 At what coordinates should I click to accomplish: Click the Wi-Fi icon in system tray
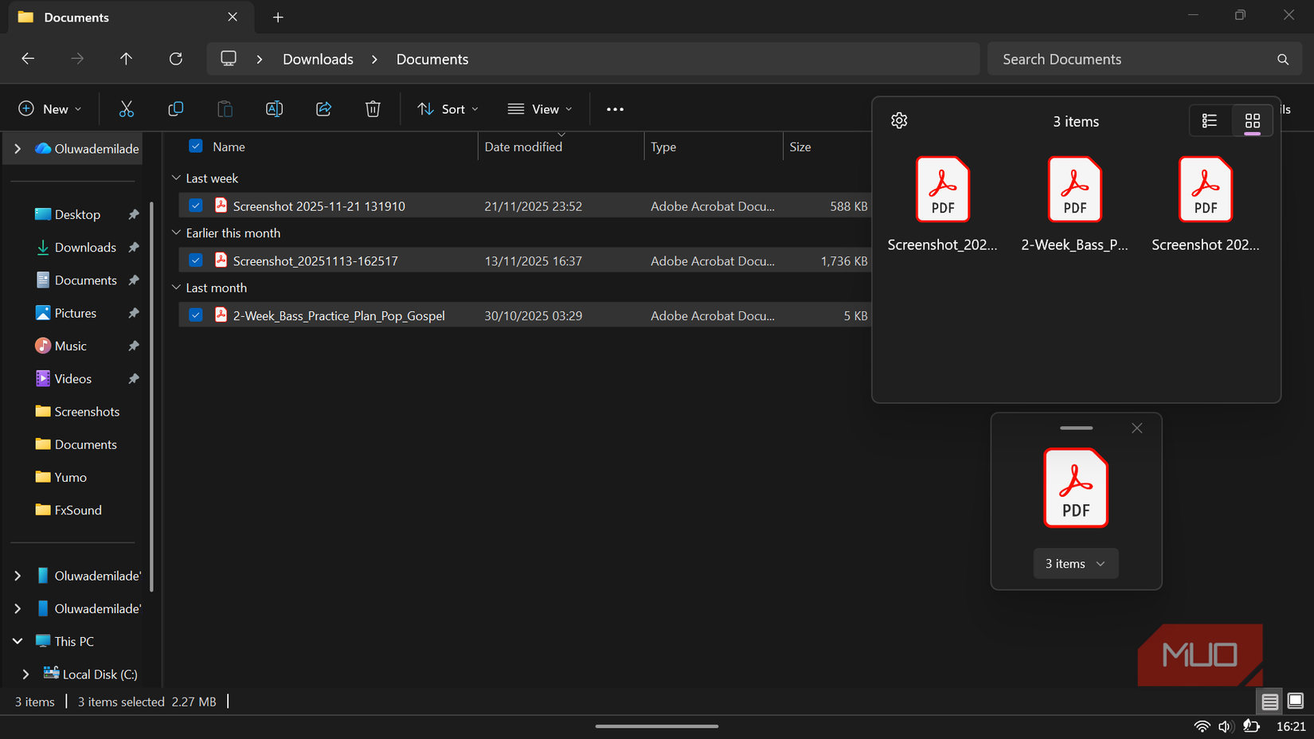coord(1203,725)
